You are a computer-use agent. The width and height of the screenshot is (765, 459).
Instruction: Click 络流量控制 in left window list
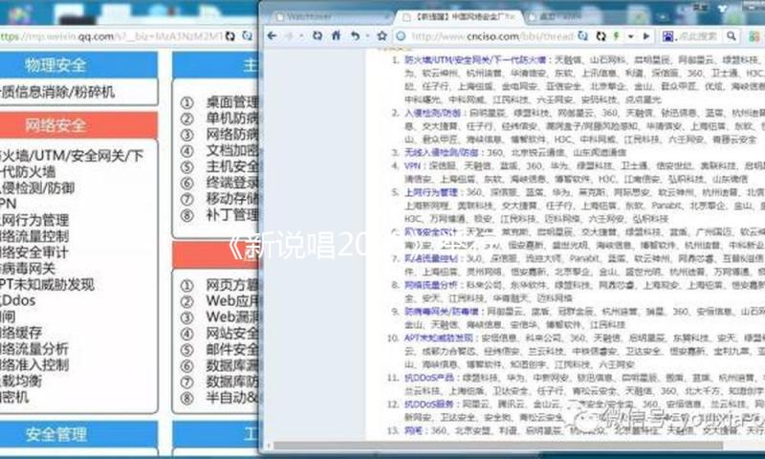click(34, 236)
